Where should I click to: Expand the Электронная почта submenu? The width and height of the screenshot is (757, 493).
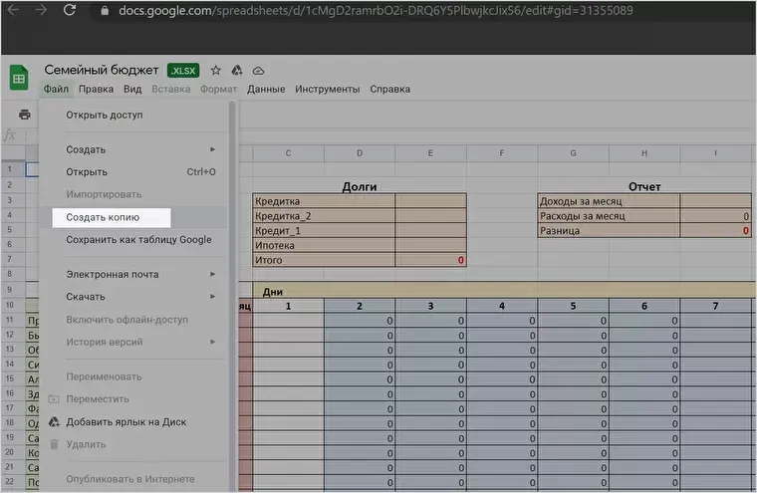tap(133, 274)
